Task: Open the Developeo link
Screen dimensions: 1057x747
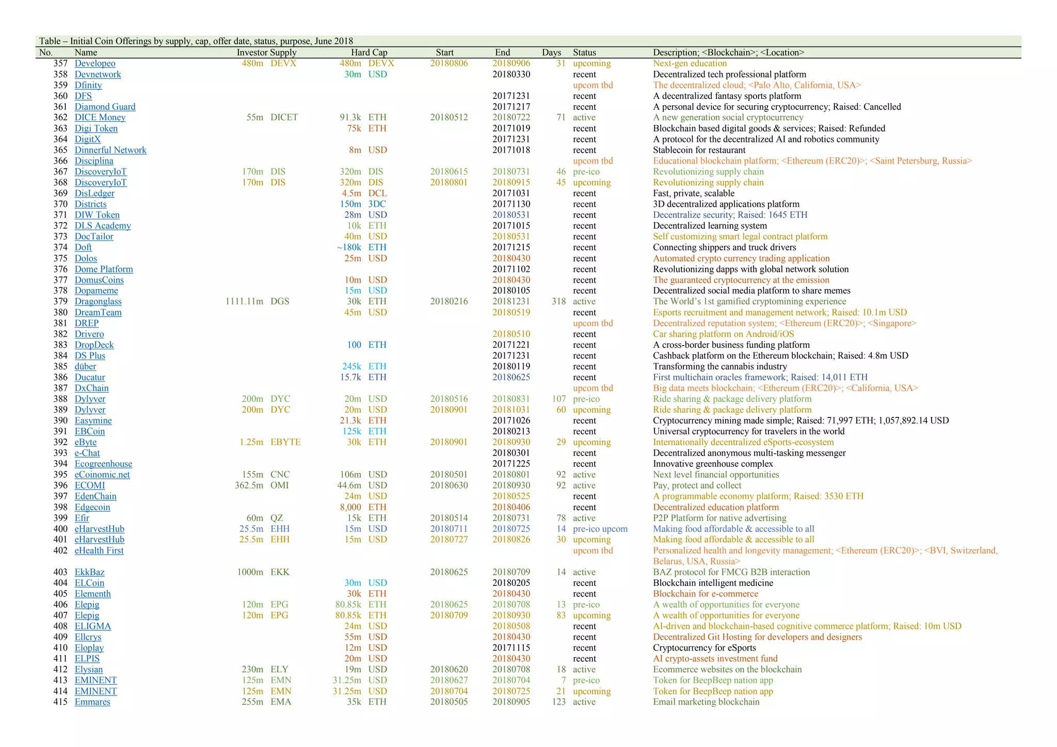Action: click(95, 63)
